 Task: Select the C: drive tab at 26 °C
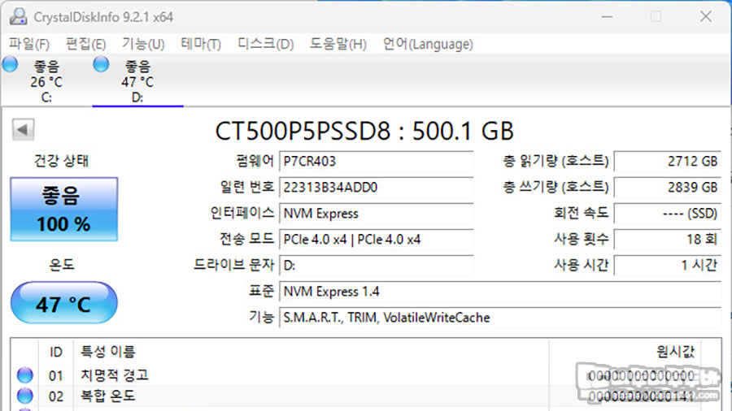[46, 81]
